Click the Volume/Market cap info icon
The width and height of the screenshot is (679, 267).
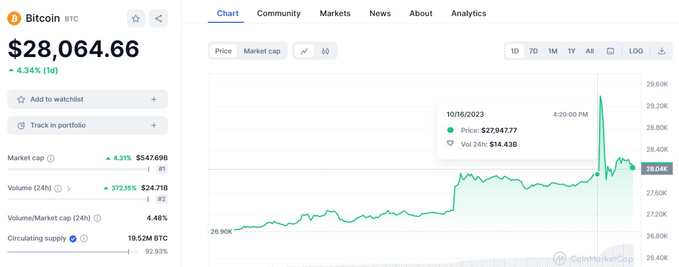click(97, 218)
